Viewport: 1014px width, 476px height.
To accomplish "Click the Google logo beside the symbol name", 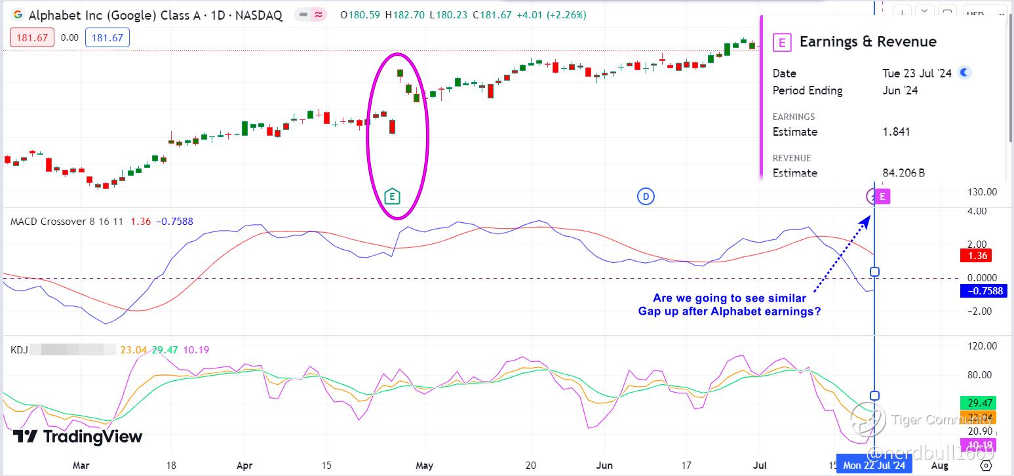I will click(x=18, y=14).
